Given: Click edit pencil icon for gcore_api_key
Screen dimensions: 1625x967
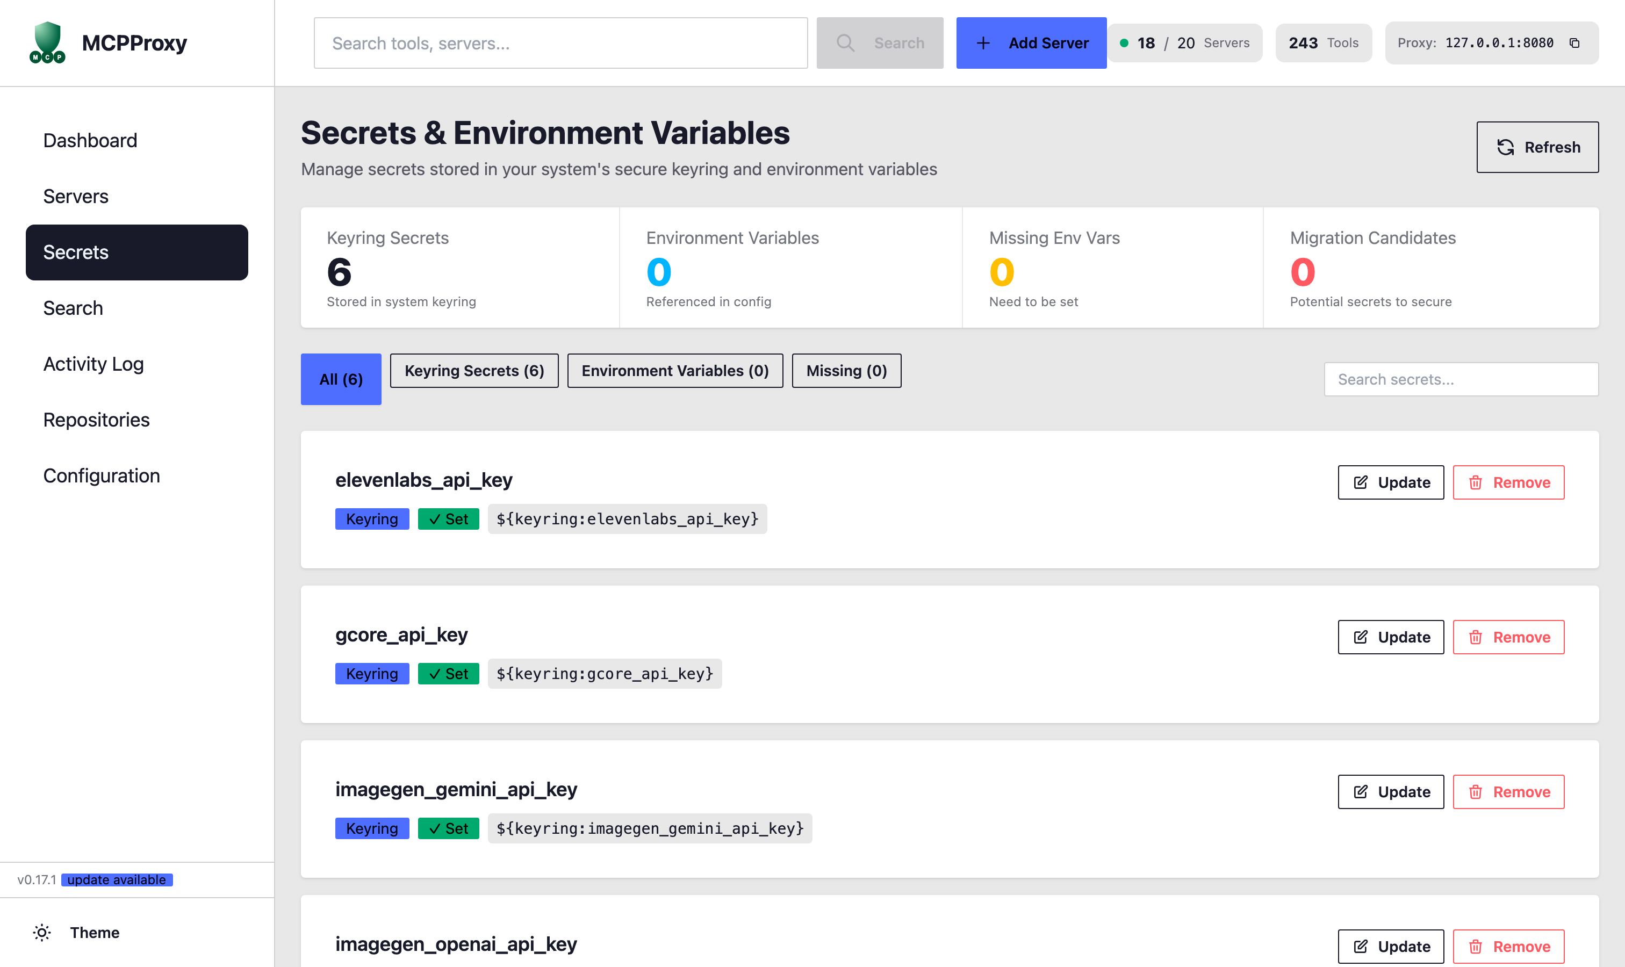Looking at the screenshot, I should (1361, 637).
